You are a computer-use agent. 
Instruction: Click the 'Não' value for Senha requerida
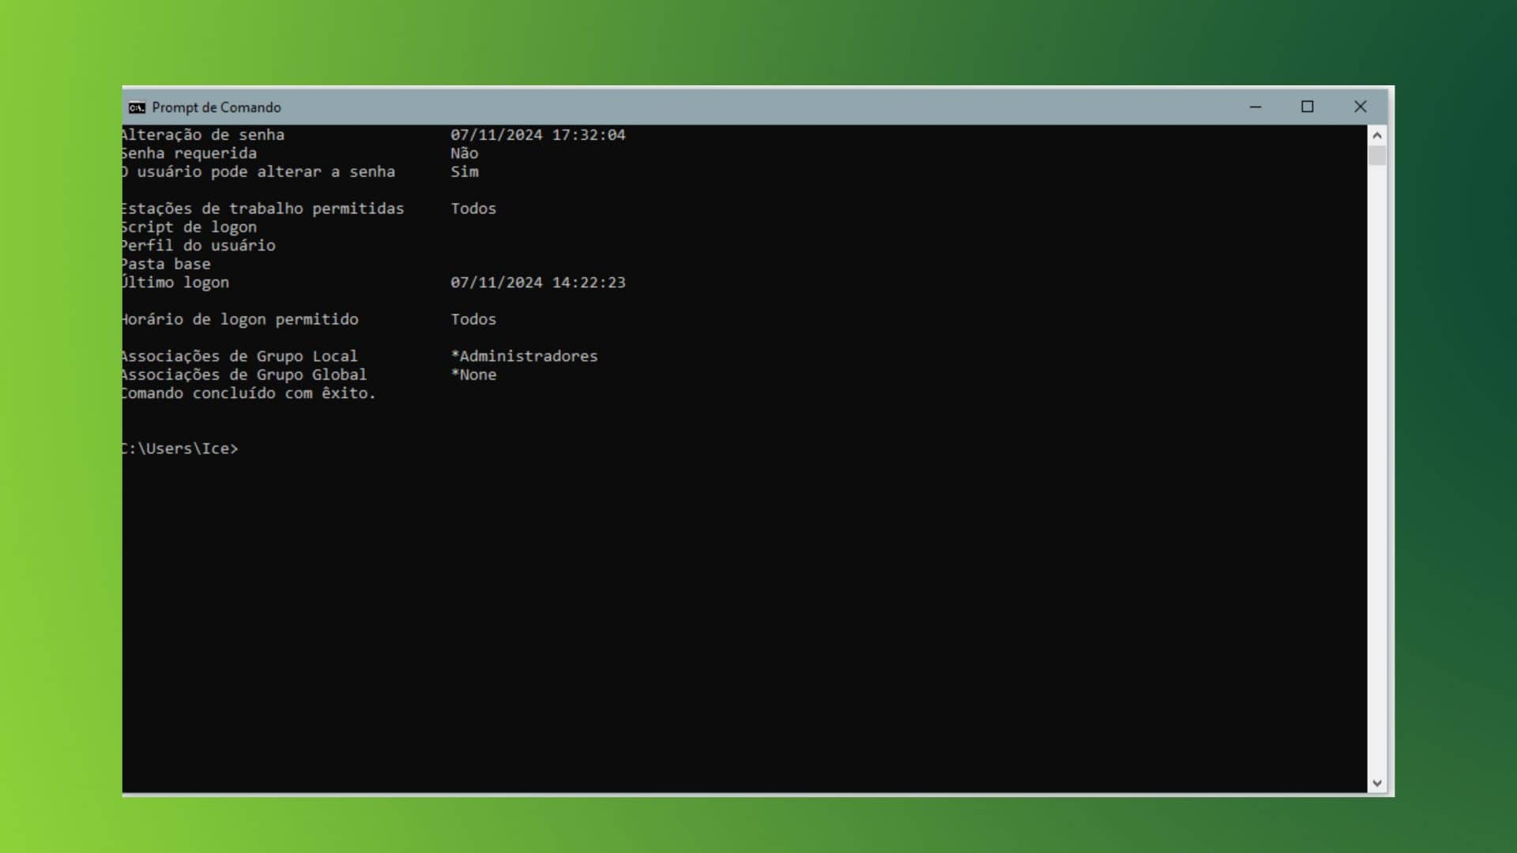point(465,153)
